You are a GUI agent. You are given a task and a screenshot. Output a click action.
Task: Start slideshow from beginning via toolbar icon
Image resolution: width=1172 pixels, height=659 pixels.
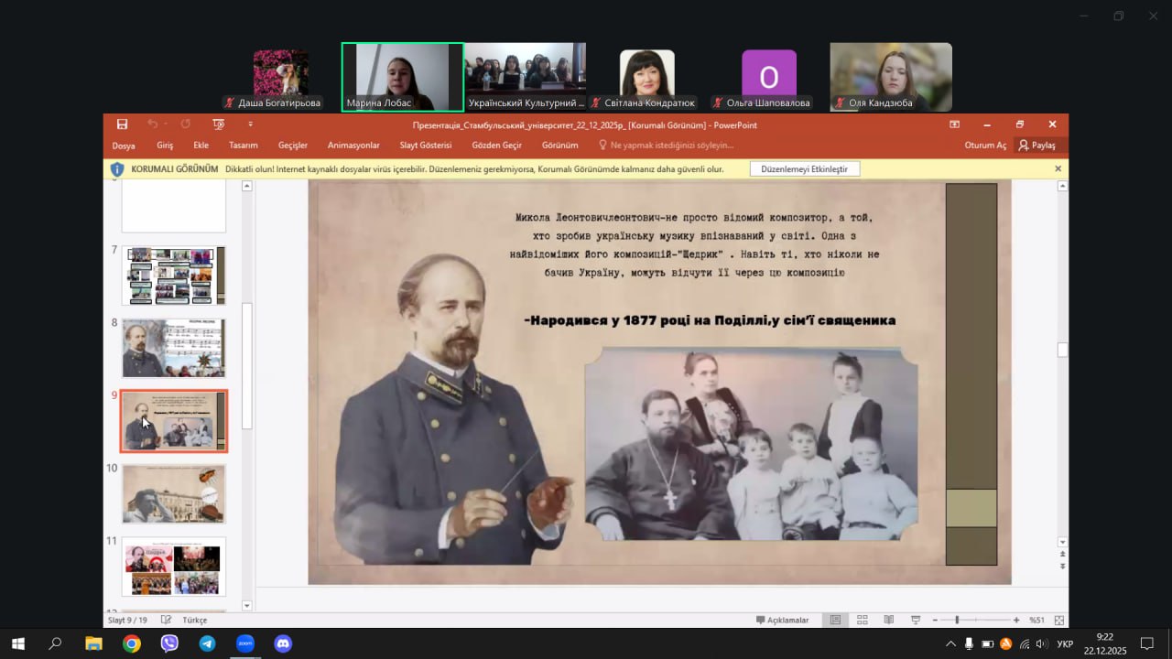(x=218, y=124)
